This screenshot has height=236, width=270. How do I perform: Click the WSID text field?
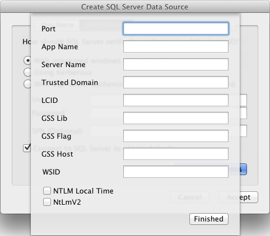click(x=176, y=172)
